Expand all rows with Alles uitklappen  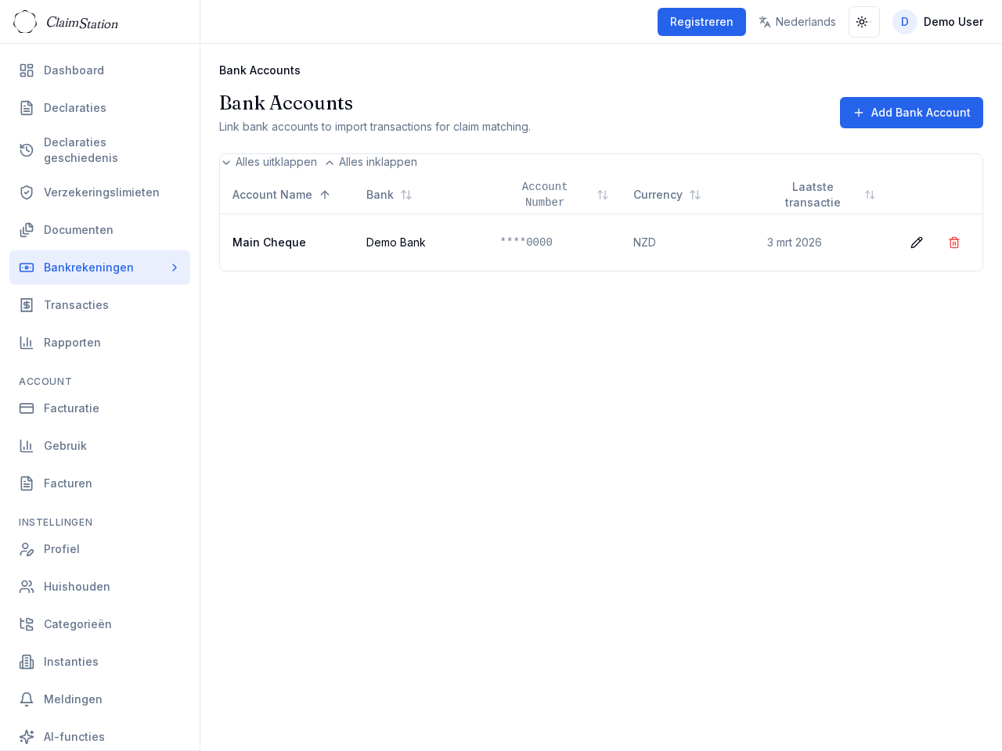(269, 162)
